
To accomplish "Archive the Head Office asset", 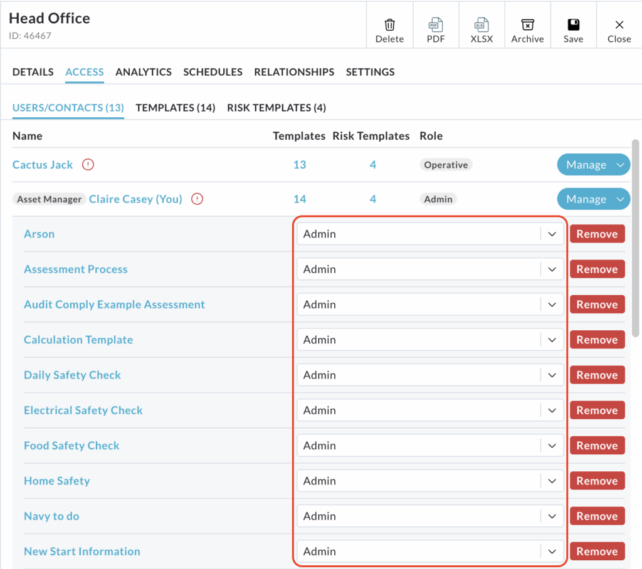I will click(x=527, y=25).
